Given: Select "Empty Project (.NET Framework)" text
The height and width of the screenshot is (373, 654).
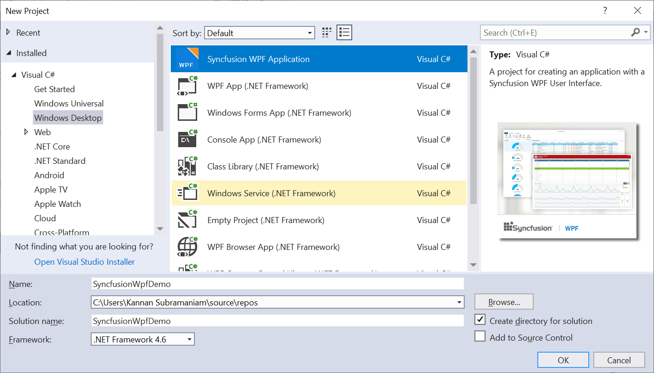Looking at the screenshot, I should [266, 220].
